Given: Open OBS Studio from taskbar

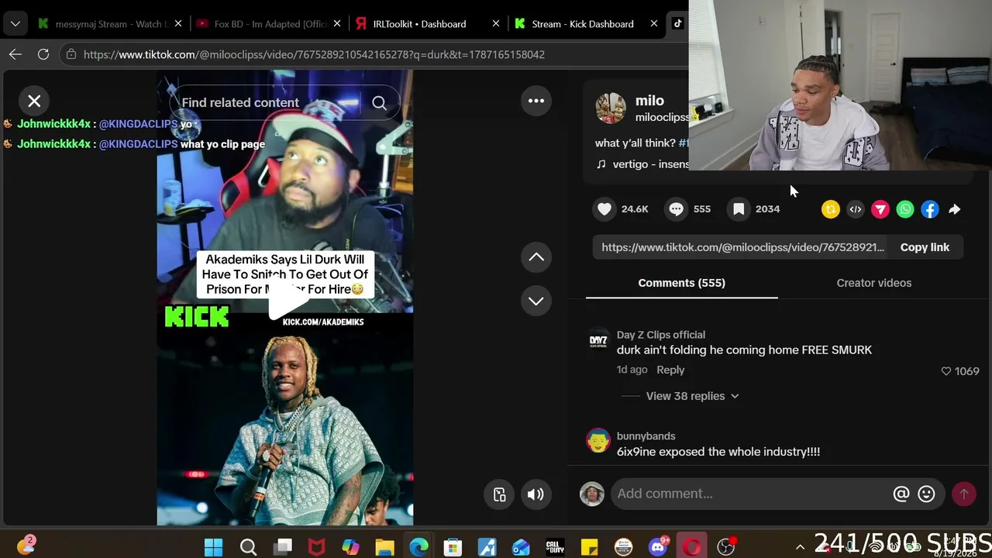Looking at the screenshot, I should click(725, 547).
